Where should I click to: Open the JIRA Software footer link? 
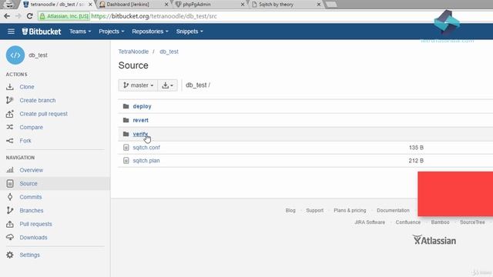(x=370, y=222)
